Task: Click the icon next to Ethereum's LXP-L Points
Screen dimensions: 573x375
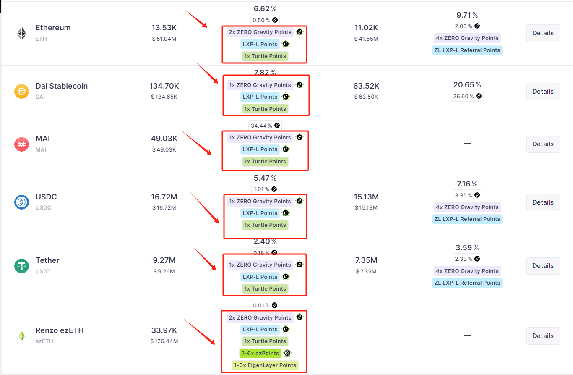Action: (286, 44)
